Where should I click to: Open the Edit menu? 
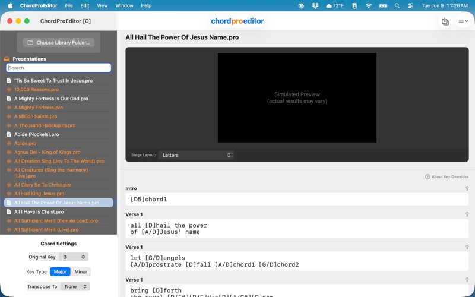point(85,5)
